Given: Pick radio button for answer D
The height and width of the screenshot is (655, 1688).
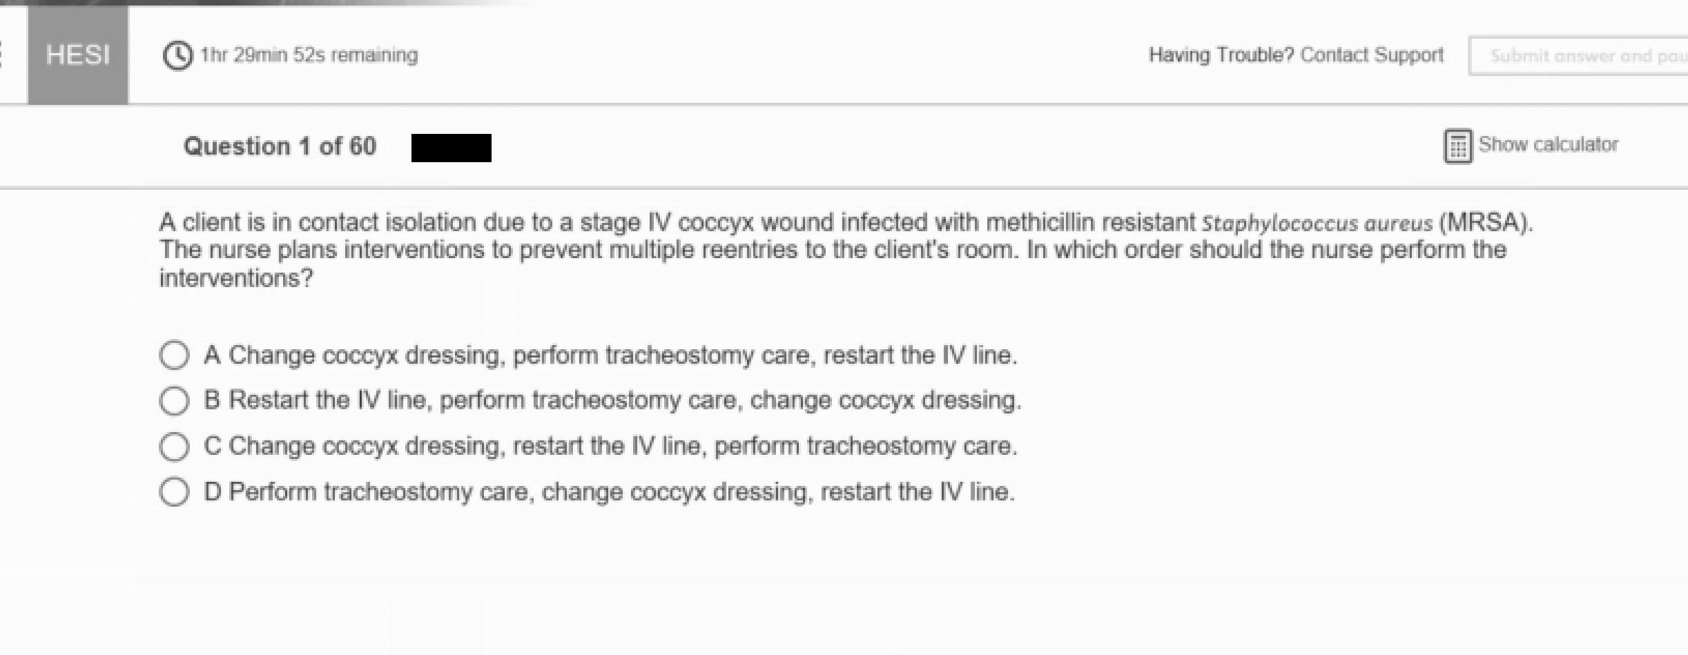Looking at the screenshot, I should [174, 491].
